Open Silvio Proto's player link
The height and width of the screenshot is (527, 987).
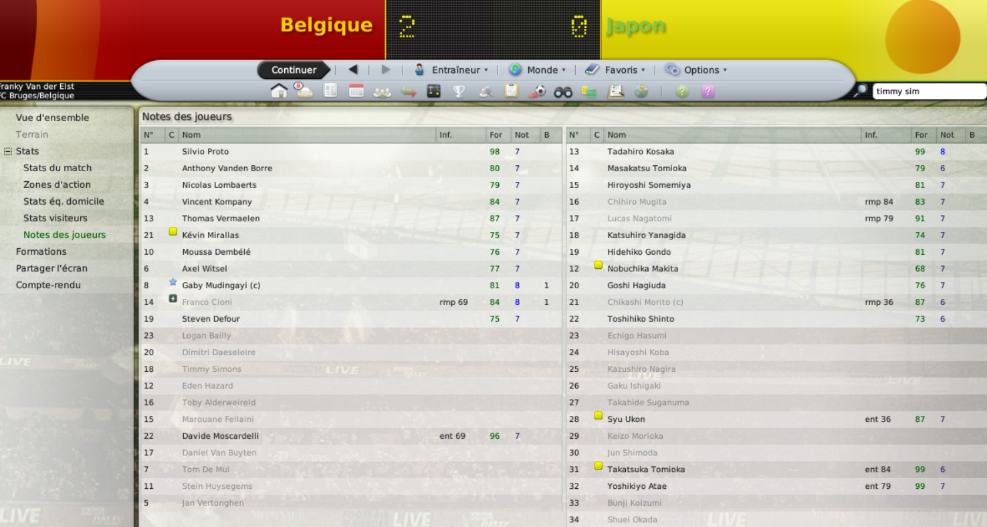pos(205,152)
